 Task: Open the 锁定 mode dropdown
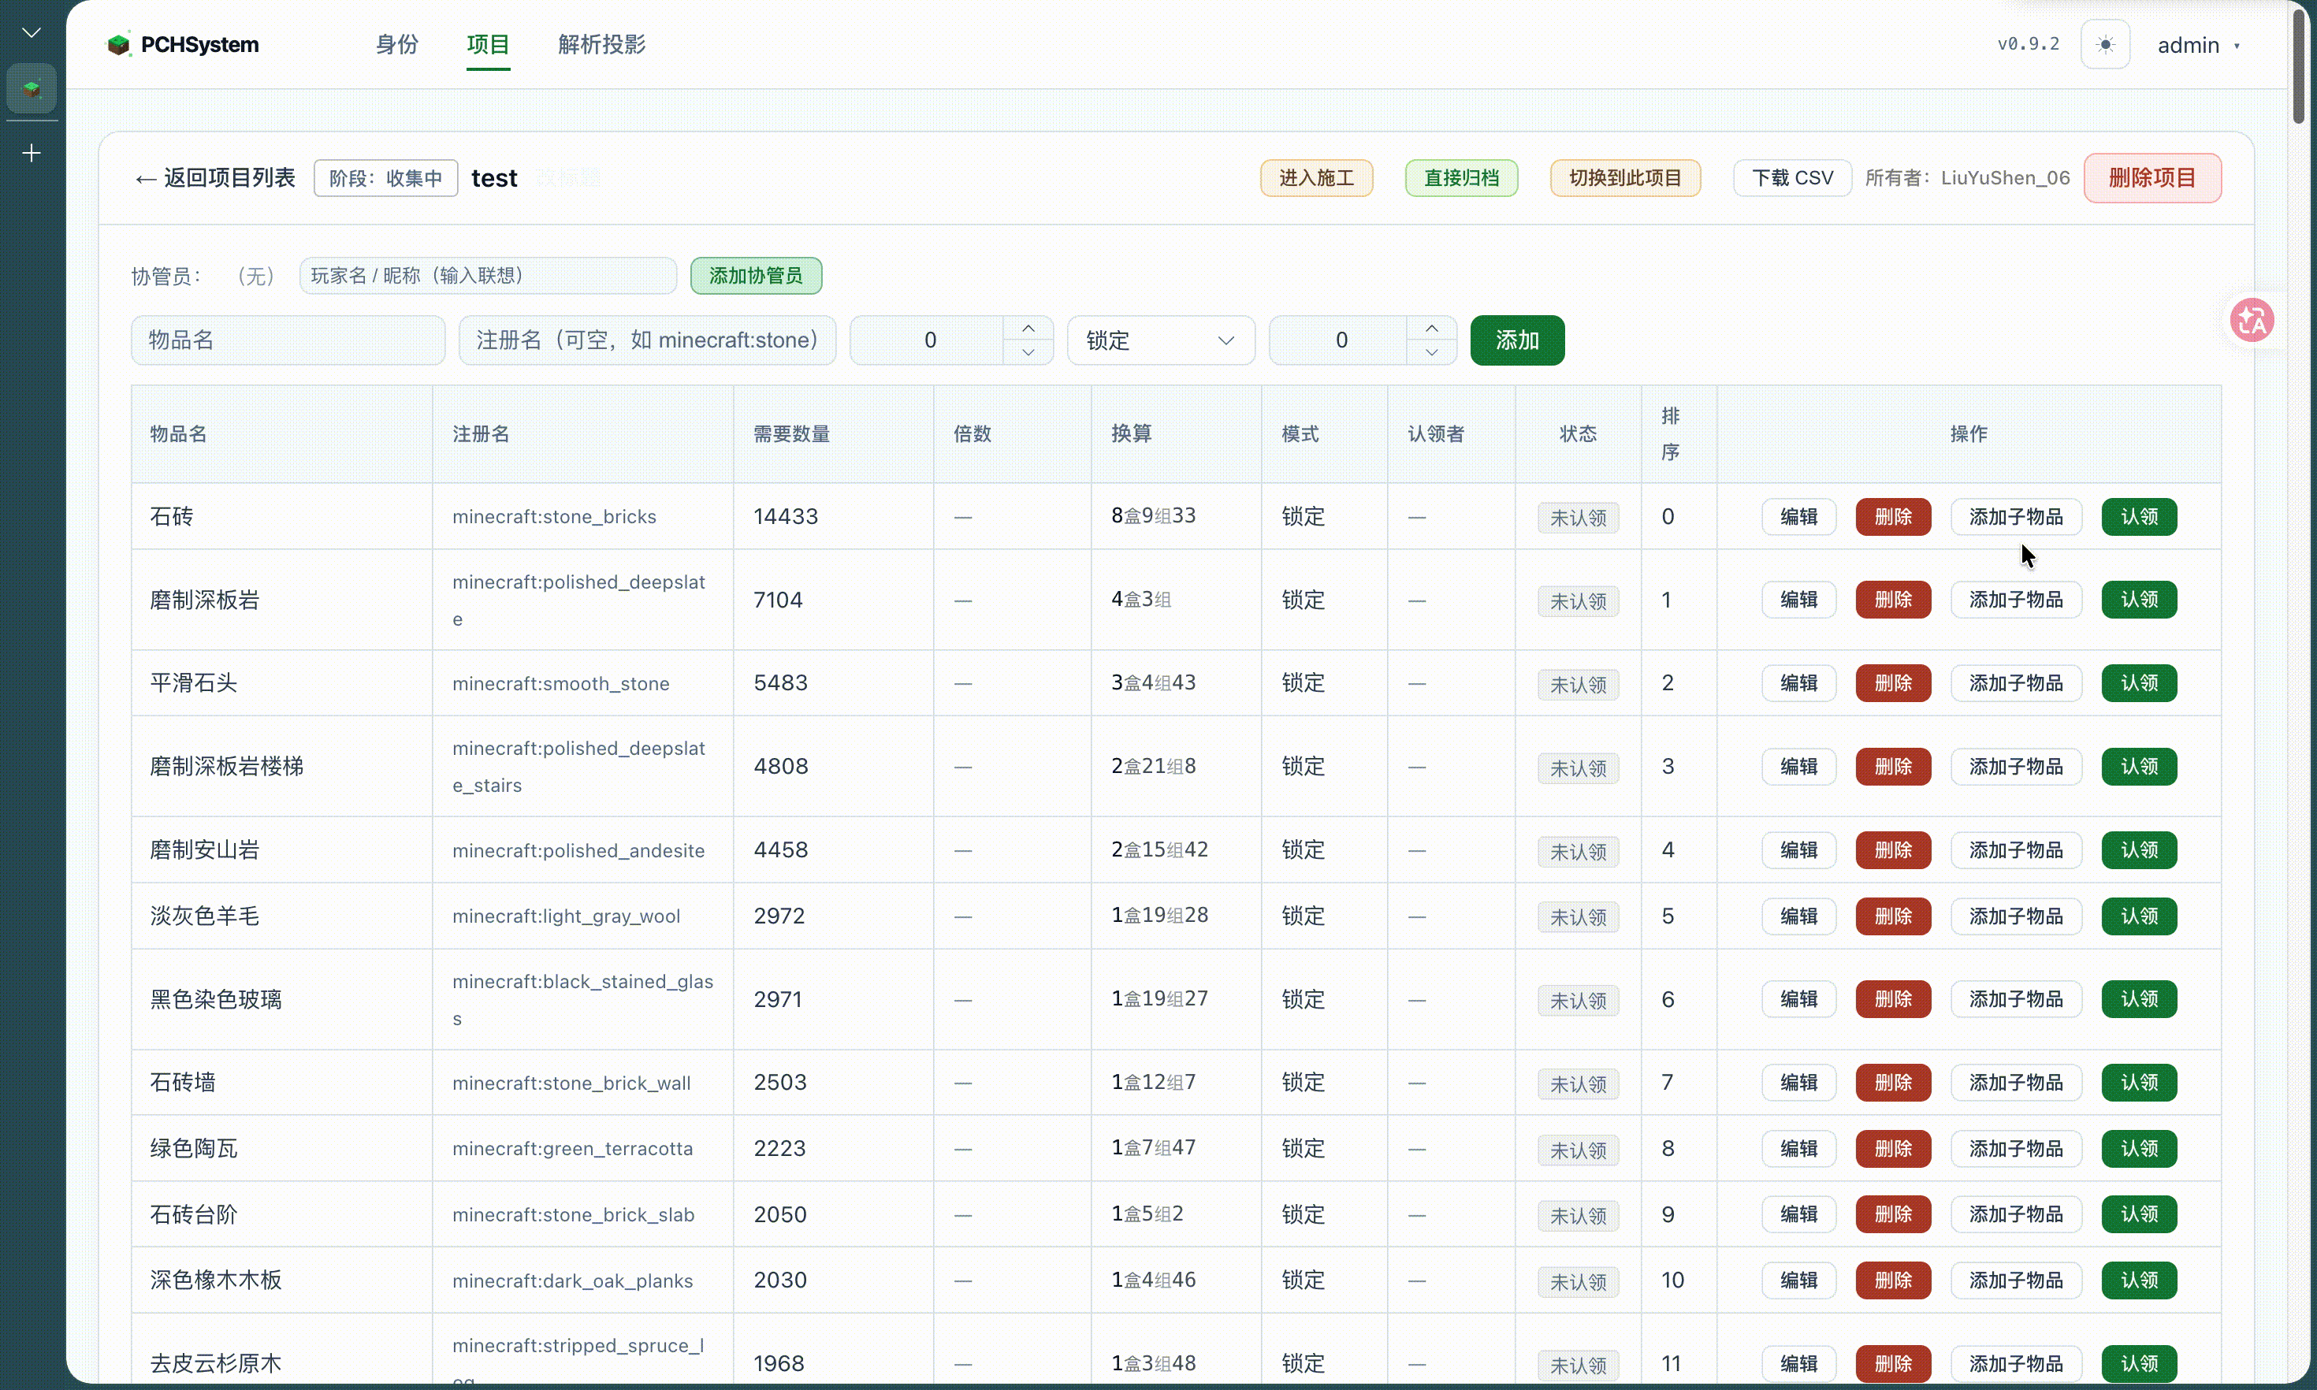pos(1160,340)
